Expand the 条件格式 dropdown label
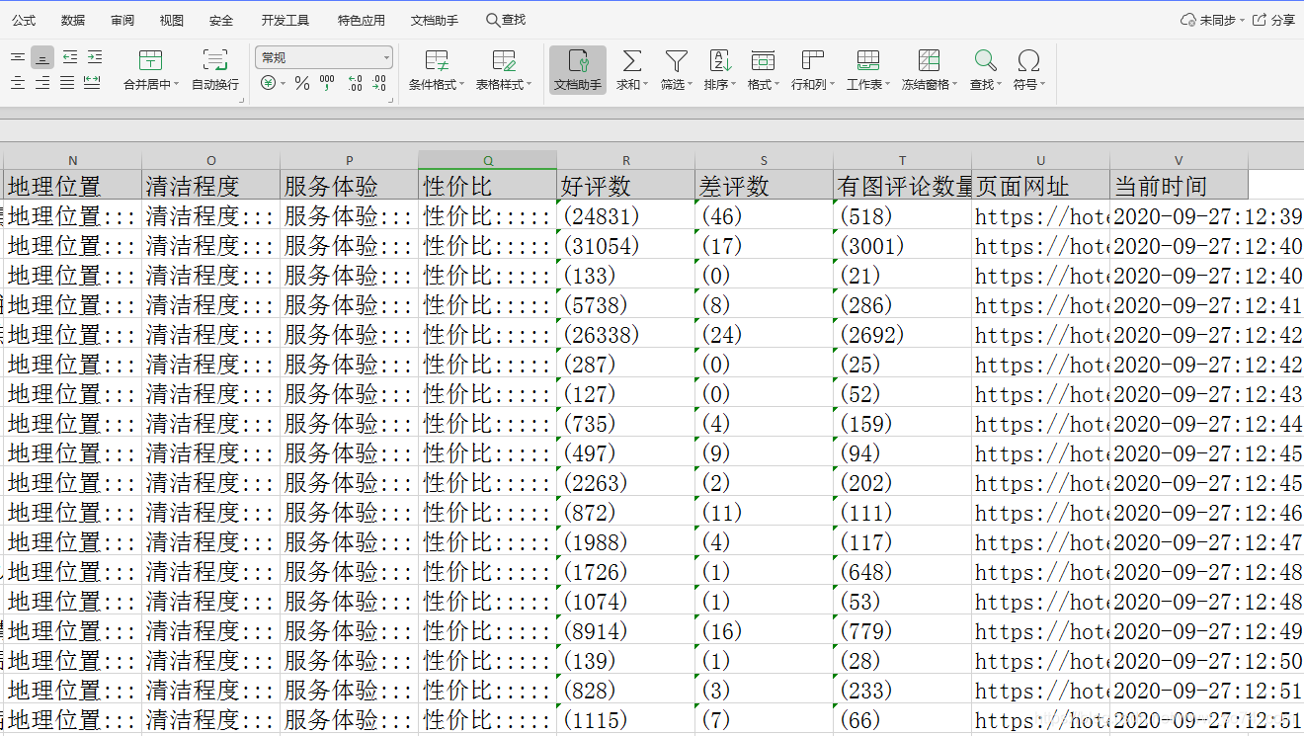This screenshot has width=1304, height=736. point(436,85)
